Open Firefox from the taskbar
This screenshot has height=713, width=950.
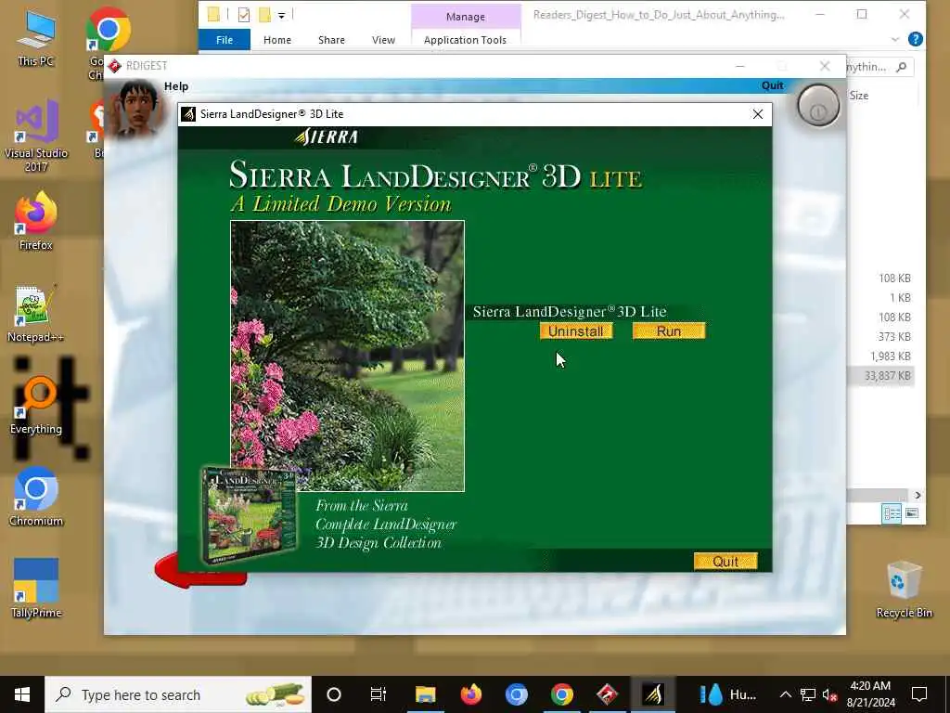(470, 694)
